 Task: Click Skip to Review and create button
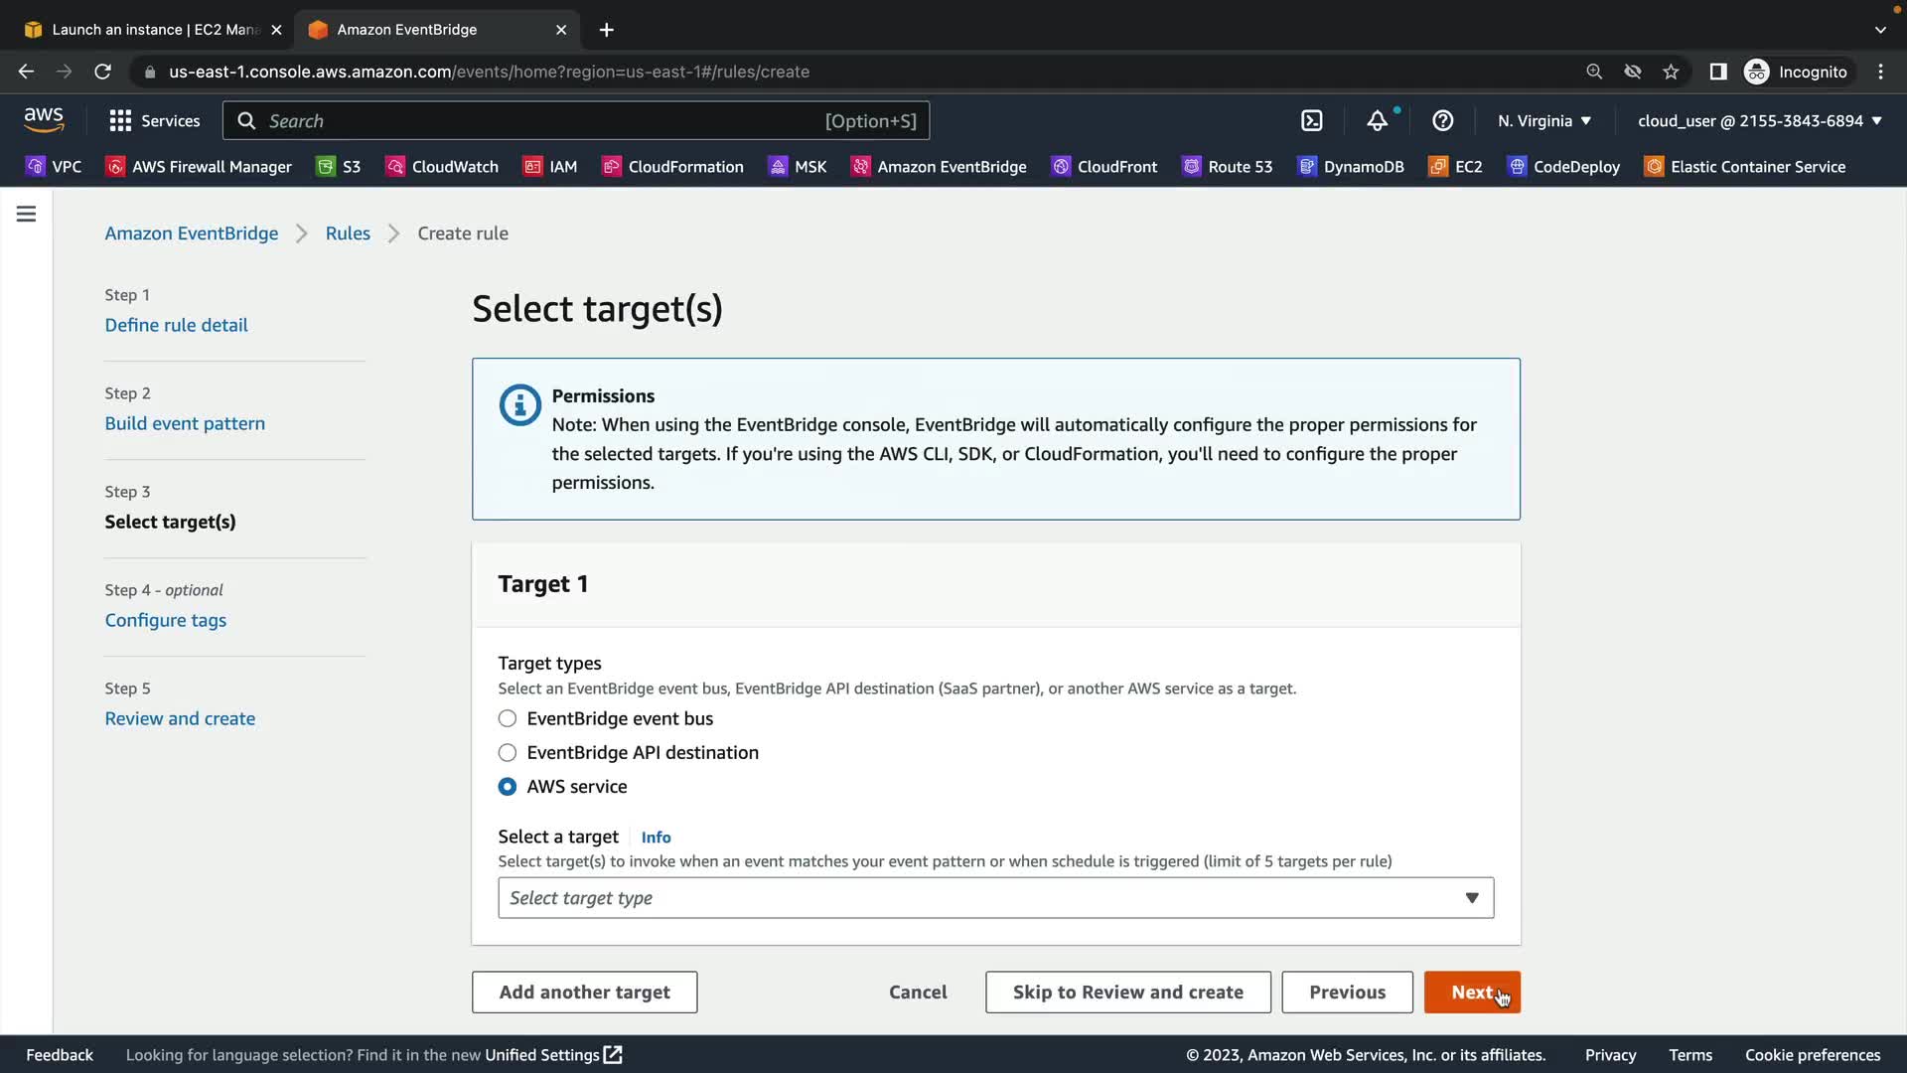1127,992
